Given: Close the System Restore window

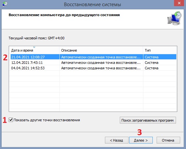Looking at the screenshot, I should [179, 3].
